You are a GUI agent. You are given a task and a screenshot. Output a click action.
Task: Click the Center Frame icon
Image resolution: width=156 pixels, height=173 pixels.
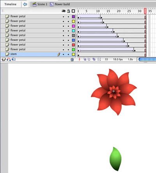tap(80, 59)
